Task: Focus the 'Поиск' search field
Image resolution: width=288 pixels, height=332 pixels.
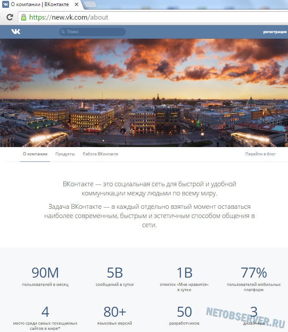Action: [92, 32]
